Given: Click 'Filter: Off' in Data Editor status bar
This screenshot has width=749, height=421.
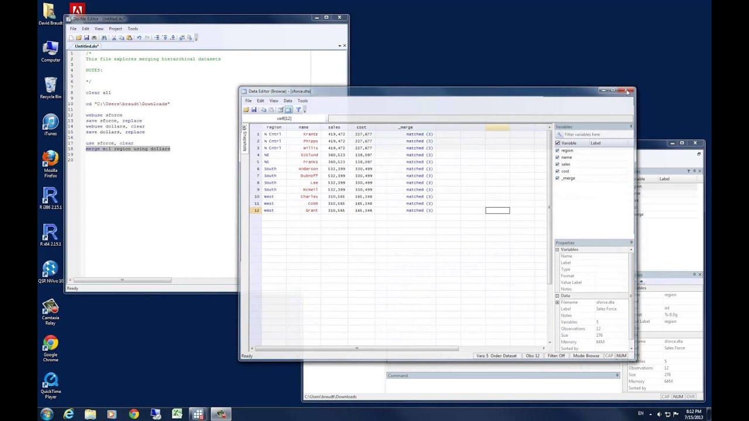Looking at the screenshot, I should pos(556,356).
